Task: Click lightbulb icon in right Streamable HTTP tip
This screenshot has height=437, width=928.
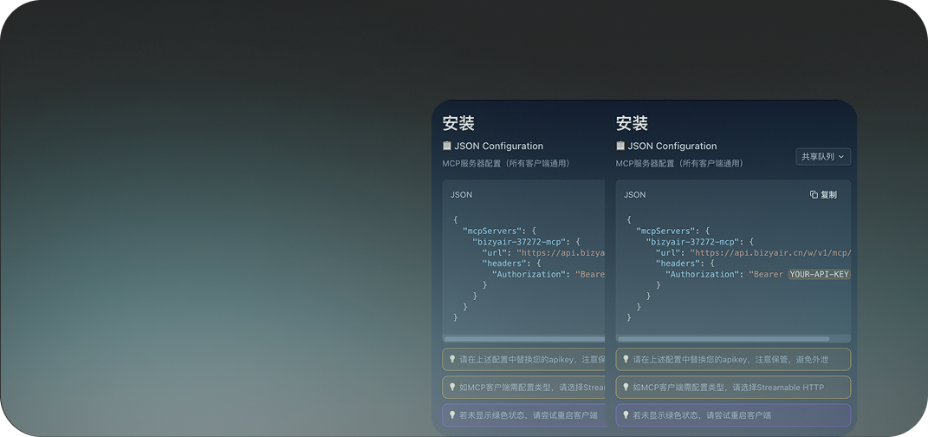Action: [626, 388]
